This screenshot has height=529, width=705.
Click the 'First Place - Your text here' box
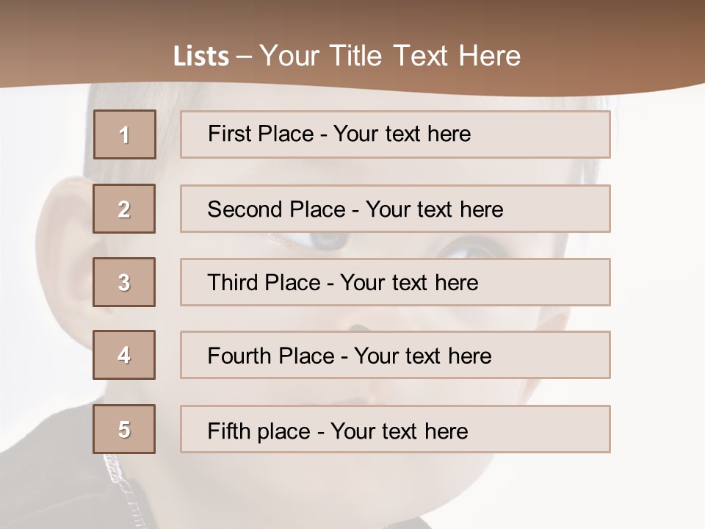pos(395,134)
